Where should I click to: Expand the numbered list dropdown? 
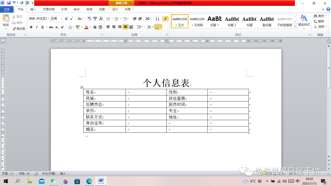point(120,19)
